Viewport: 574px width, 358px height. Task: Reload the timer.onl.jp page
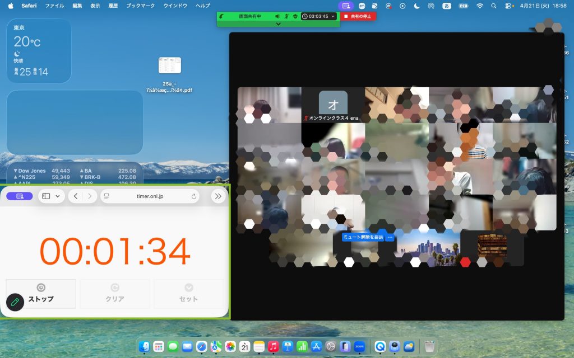(x=194, y=196)
